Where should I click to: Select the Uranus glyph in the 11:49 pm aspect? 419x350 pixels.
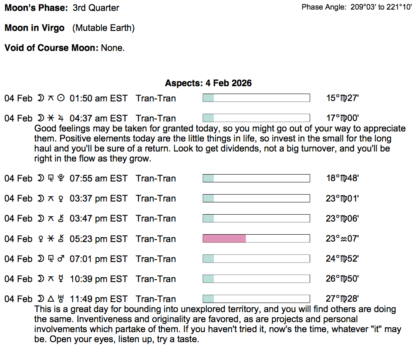click(61, 299)
